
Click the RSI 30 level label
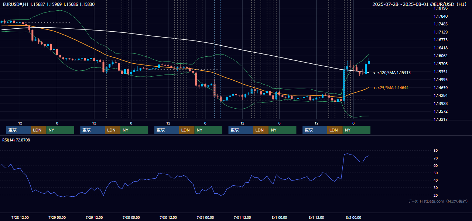436,188
